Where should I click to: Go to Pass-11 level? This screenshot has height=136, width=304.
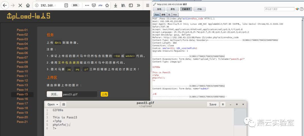pos(22,76)
